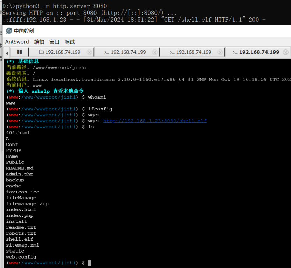The width and height of the screenshot is (291, 268).
Task: Select the backup entry
Action: coord(15,180)
